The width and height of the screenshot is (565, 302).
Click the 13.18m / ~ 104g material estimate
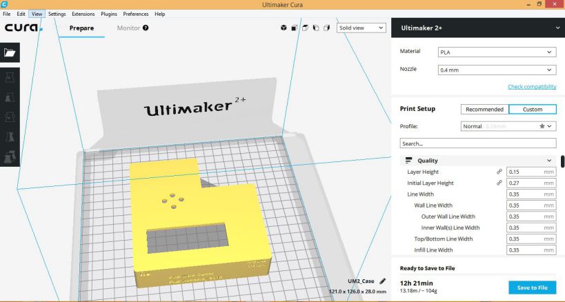[x=418, y=290]
